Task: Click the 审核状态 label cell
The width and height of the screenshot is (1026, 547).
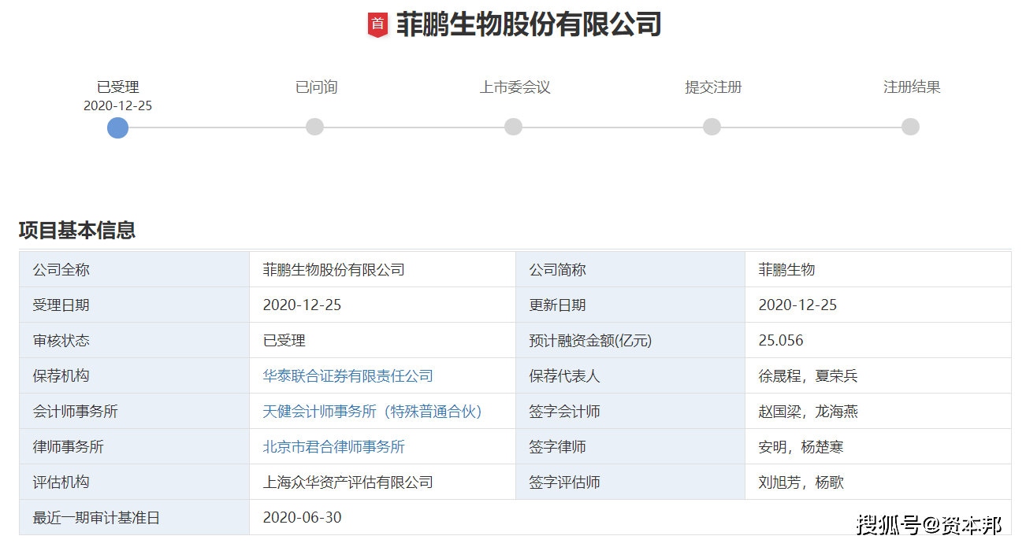Action: [x=135, y=340]
